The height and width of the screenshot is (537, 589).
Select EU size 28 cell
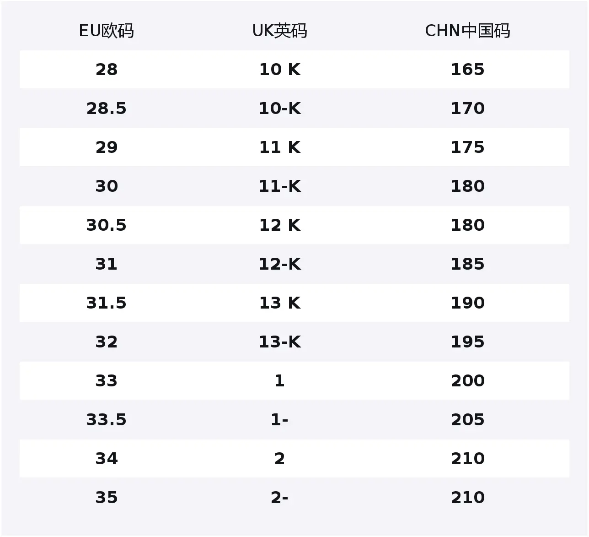107,70
